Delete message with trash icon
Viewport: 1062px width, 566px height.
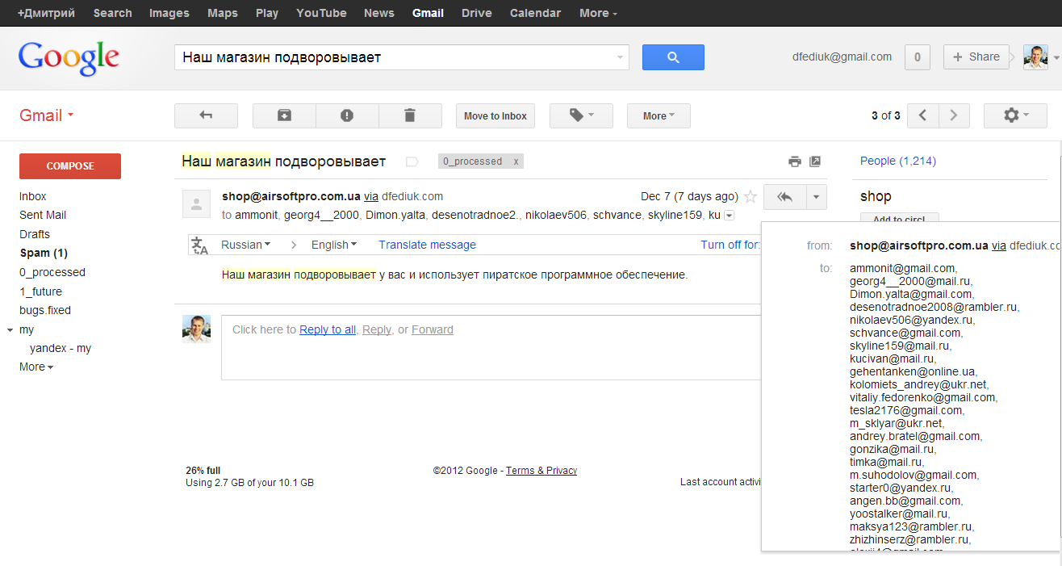[x=410, y=115]
